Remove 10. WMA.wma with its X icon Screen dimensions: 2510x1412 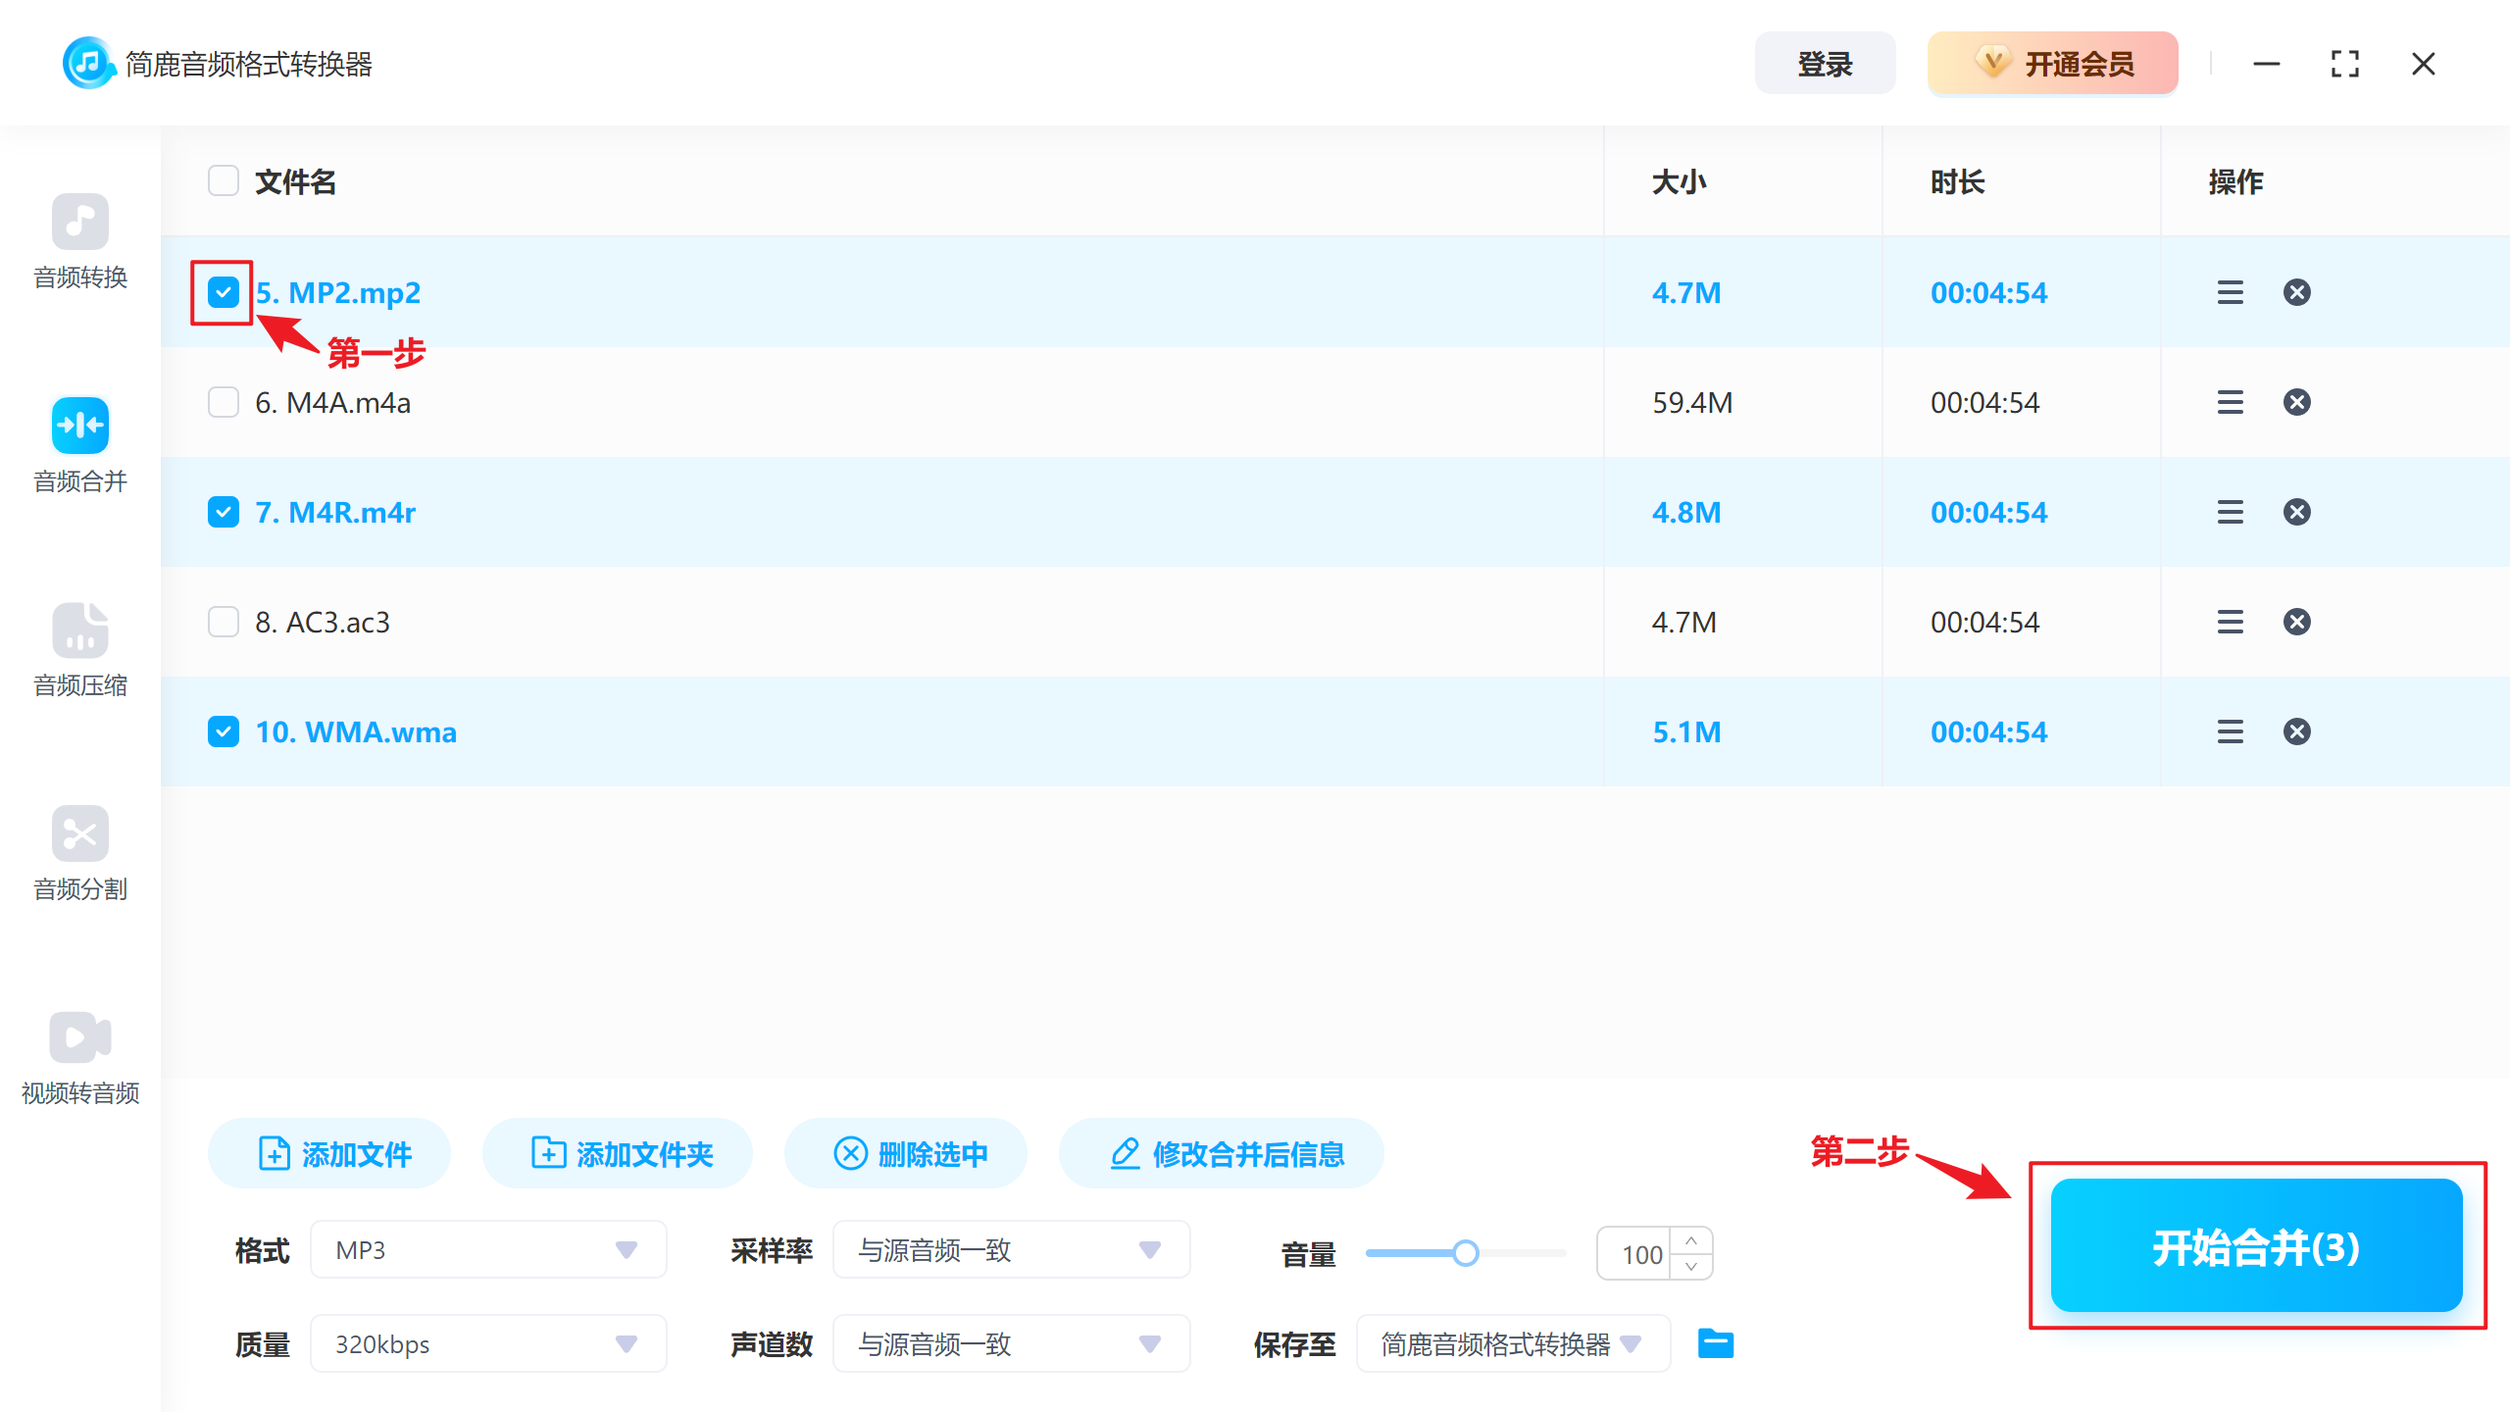(2296, 731)
